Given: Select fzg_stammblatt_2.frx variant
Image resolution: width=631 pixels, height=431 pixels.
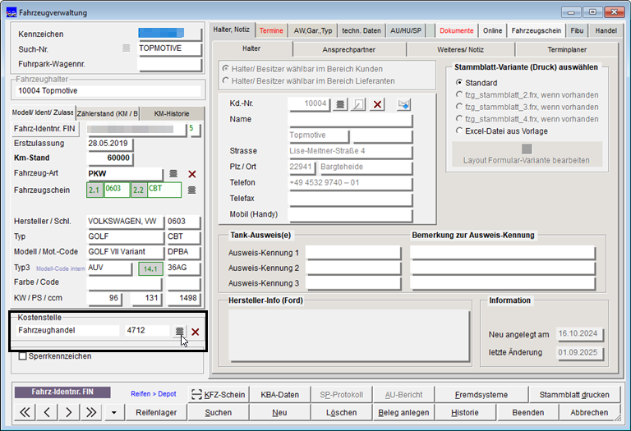Looking at the screenshot, I should (x=458, y=94).
